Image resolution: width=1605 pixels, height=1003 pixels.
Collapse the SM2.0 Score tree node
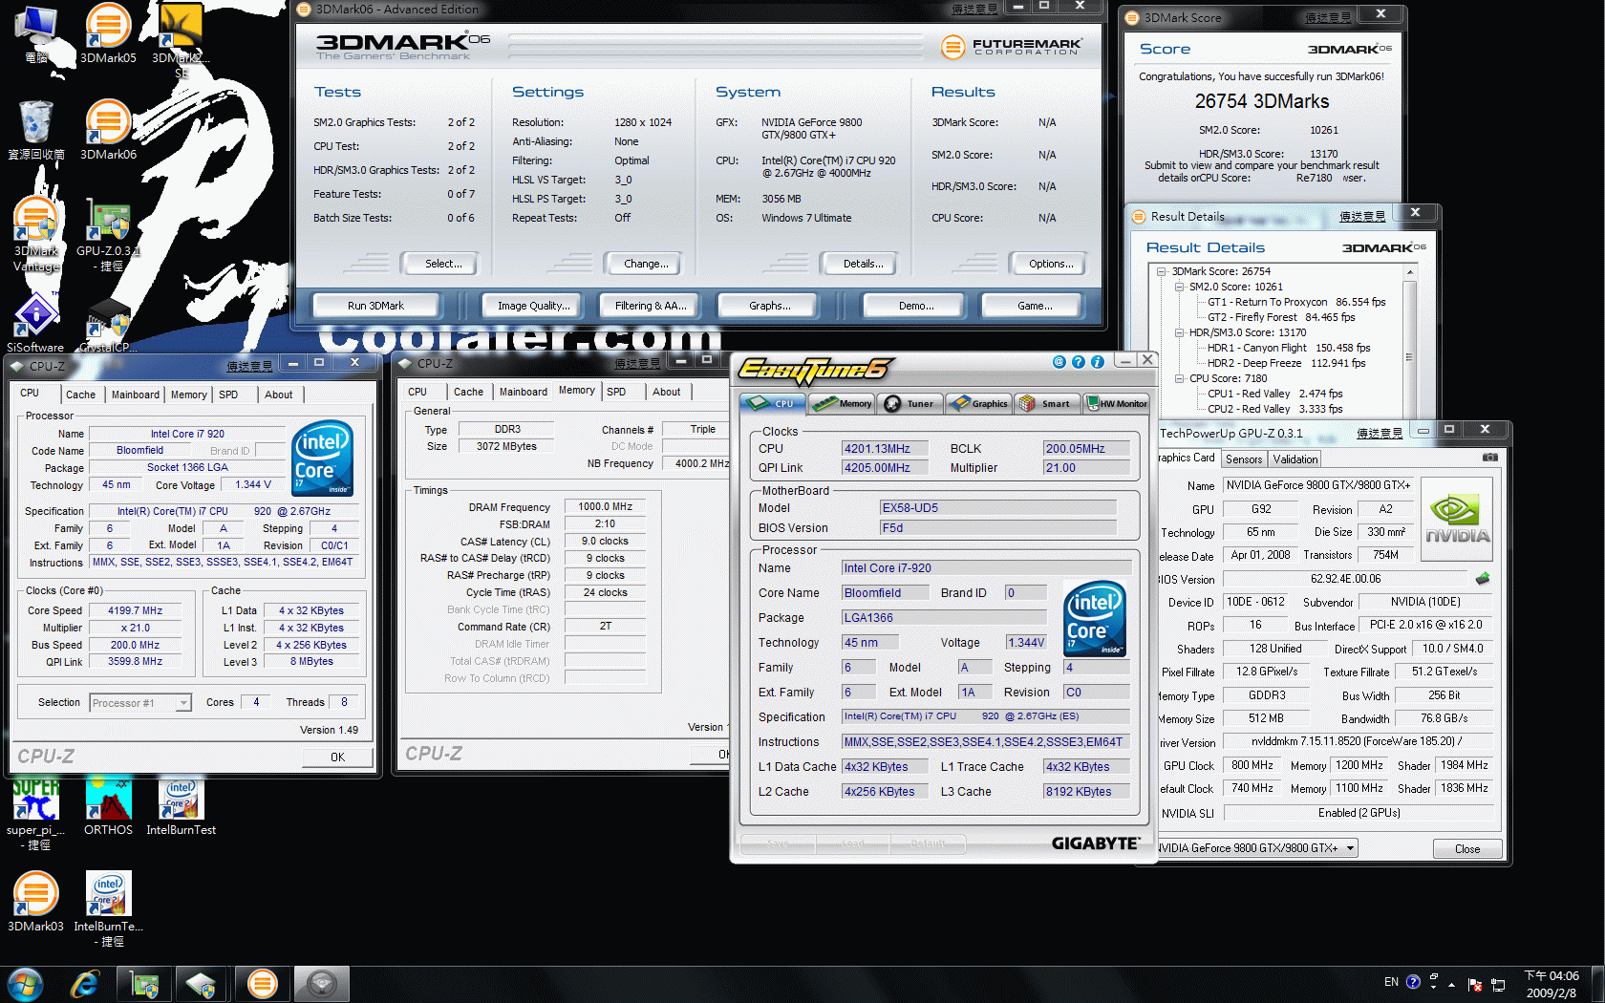1179,287
